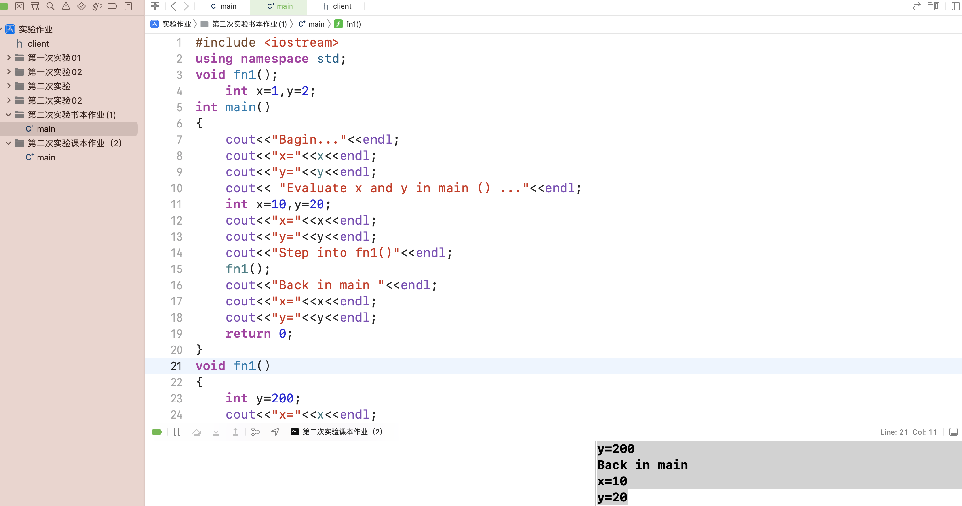Collapse the 第二次实验书本作业 (1) folder
Screen dimensions: 962x506
pyautogui.click(x=9, y=115)
